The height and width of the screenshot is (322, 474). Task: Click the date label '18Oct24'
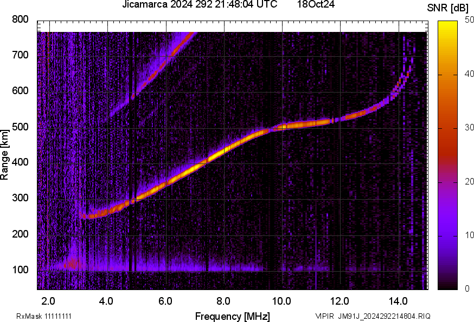click(x=316, y=4)
